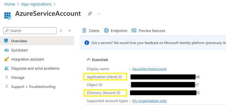This screenshot has height=105, width=226.
Task: Click the Preview features icon
Action: tap(134, 31)
